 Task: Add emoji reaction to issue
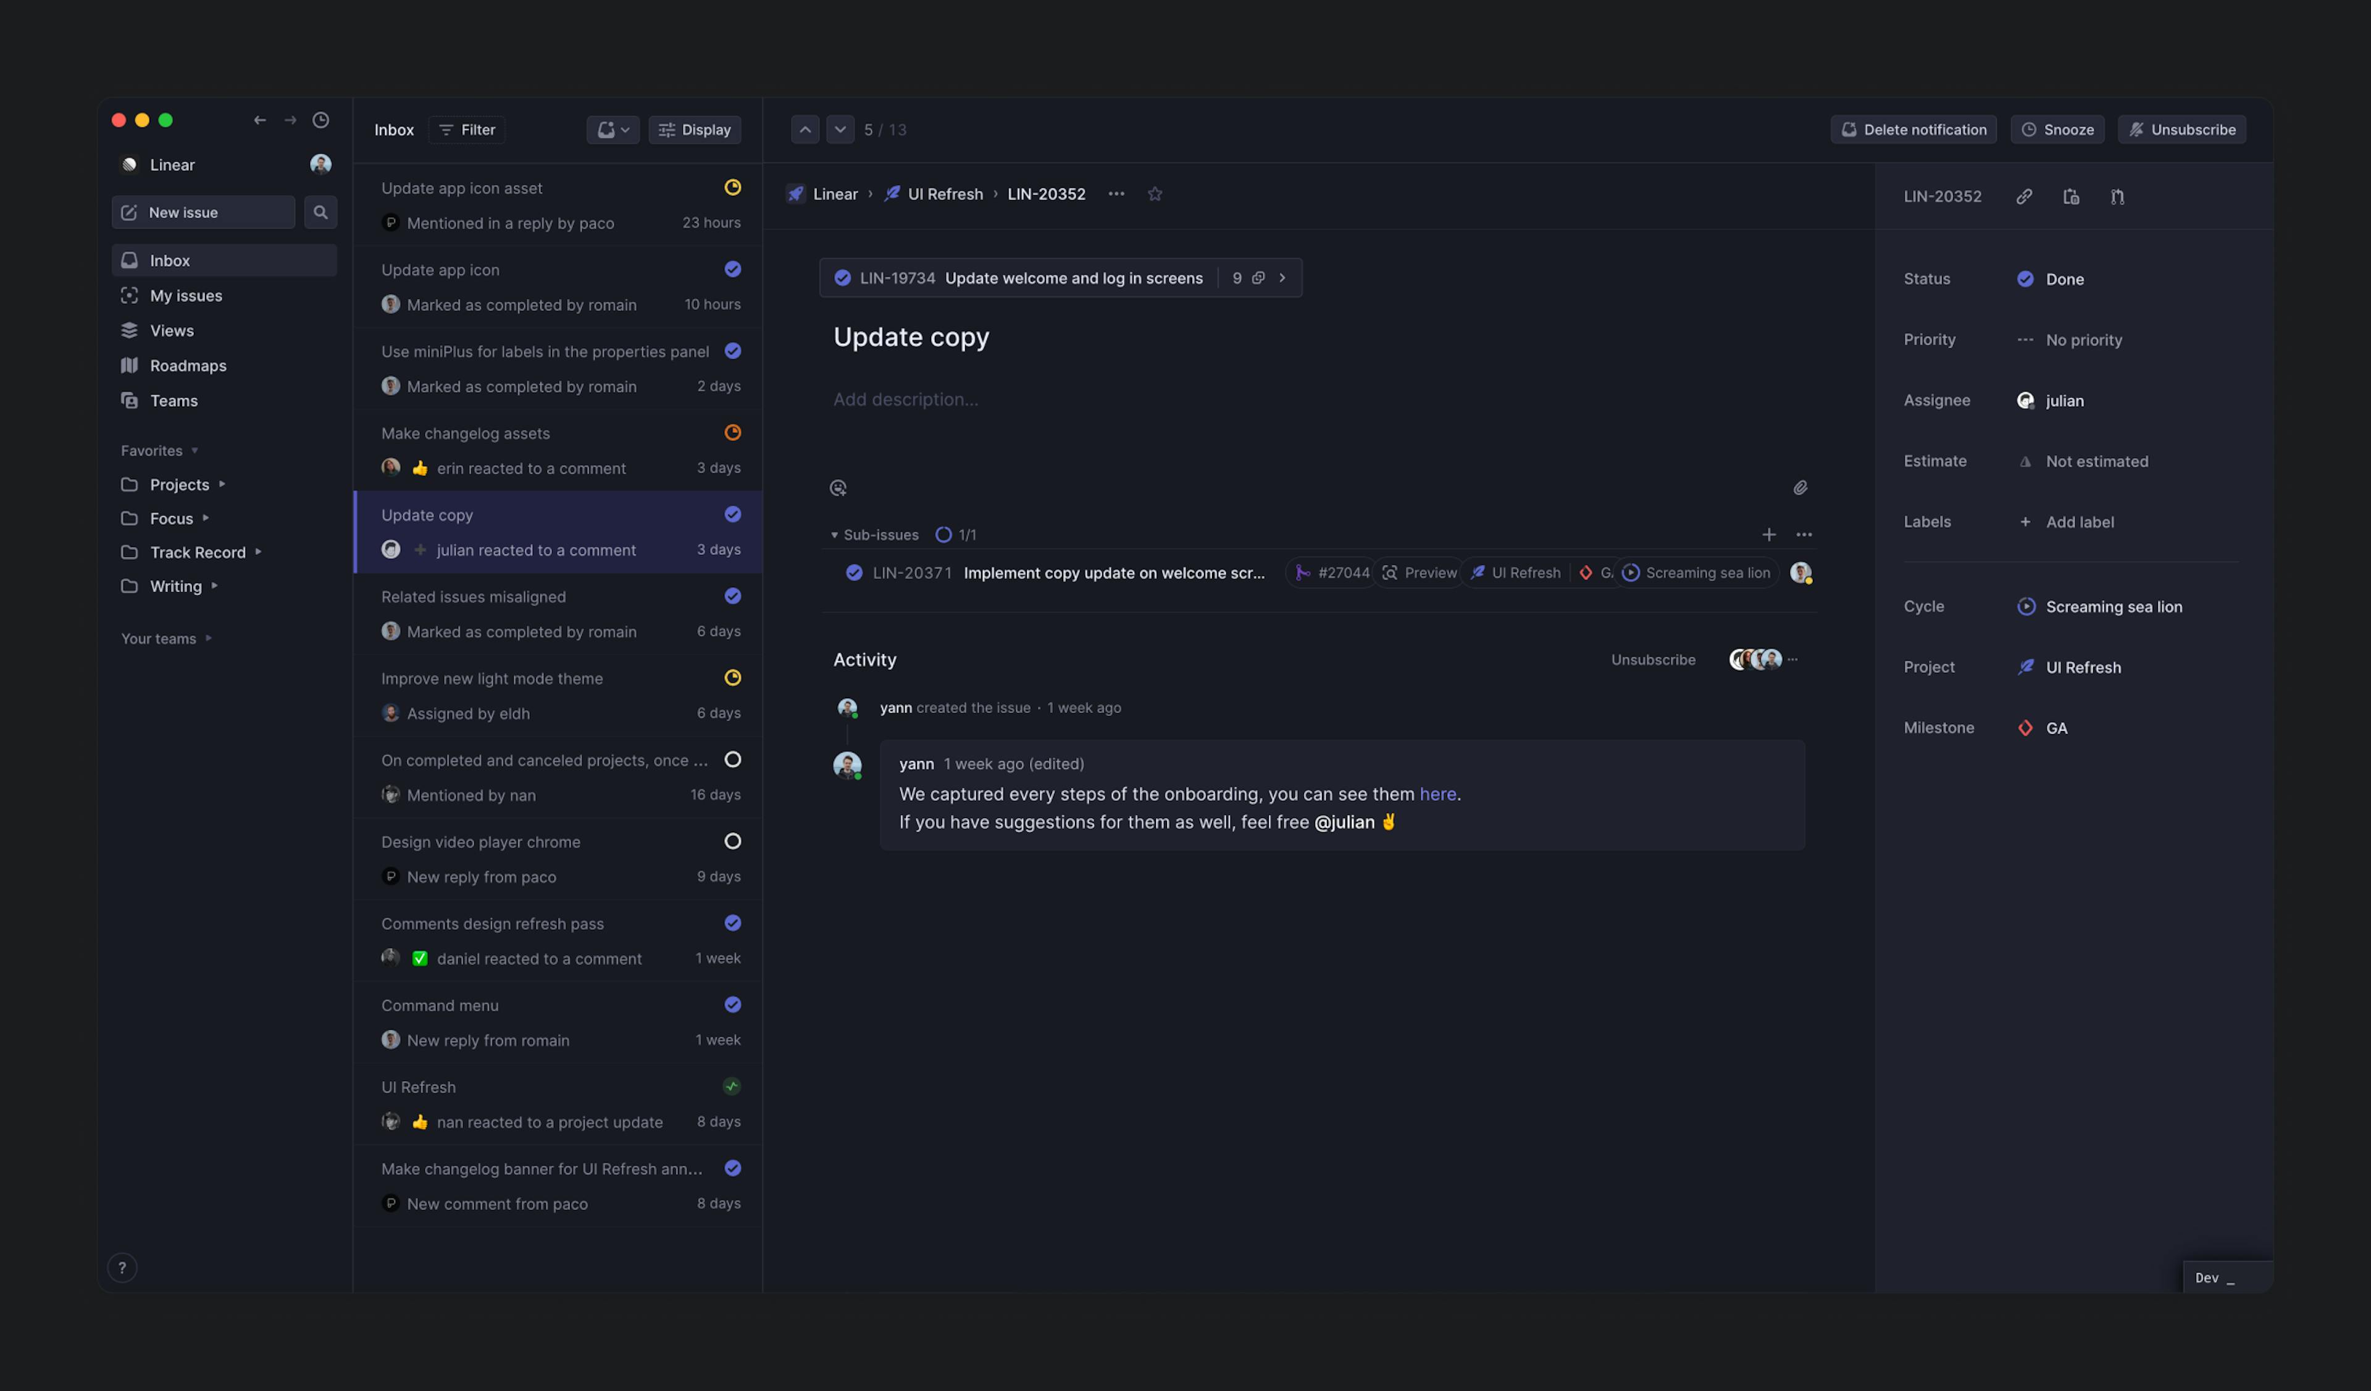pos(838,487)
